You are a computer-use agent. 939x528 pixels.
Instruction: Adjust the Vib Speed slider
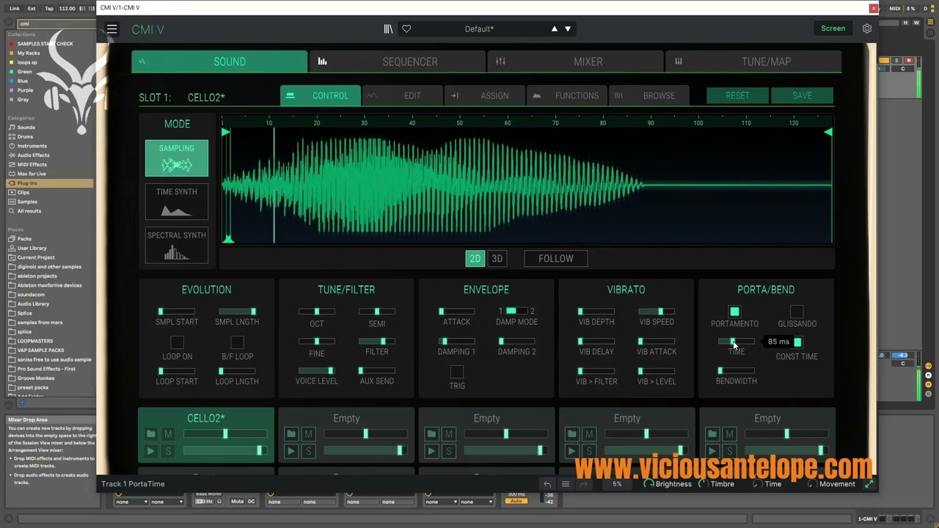pos(656,312)
